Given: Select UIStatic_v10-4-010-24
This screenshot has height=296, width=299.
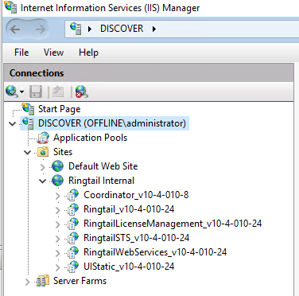Looking at the screenshot, I should point(129,267).
